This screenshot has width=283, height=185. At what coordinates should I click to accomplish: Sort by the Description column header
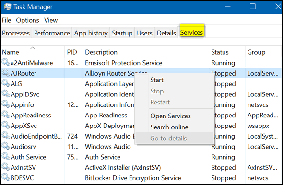coord(146,52)
